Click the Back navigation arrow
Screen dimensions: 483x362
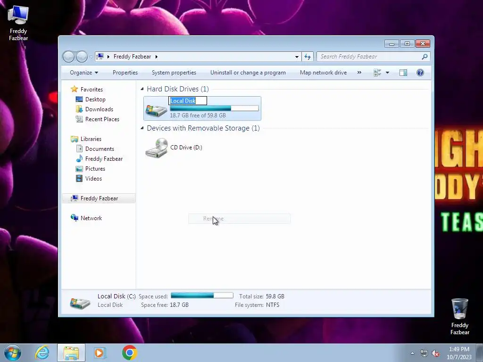[x=68, y=57]
